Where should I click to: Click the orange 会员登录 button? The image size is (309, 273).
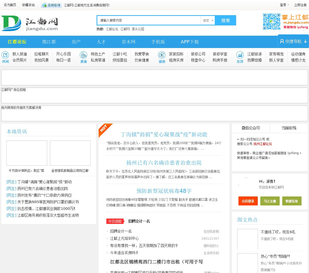point(248,201)
